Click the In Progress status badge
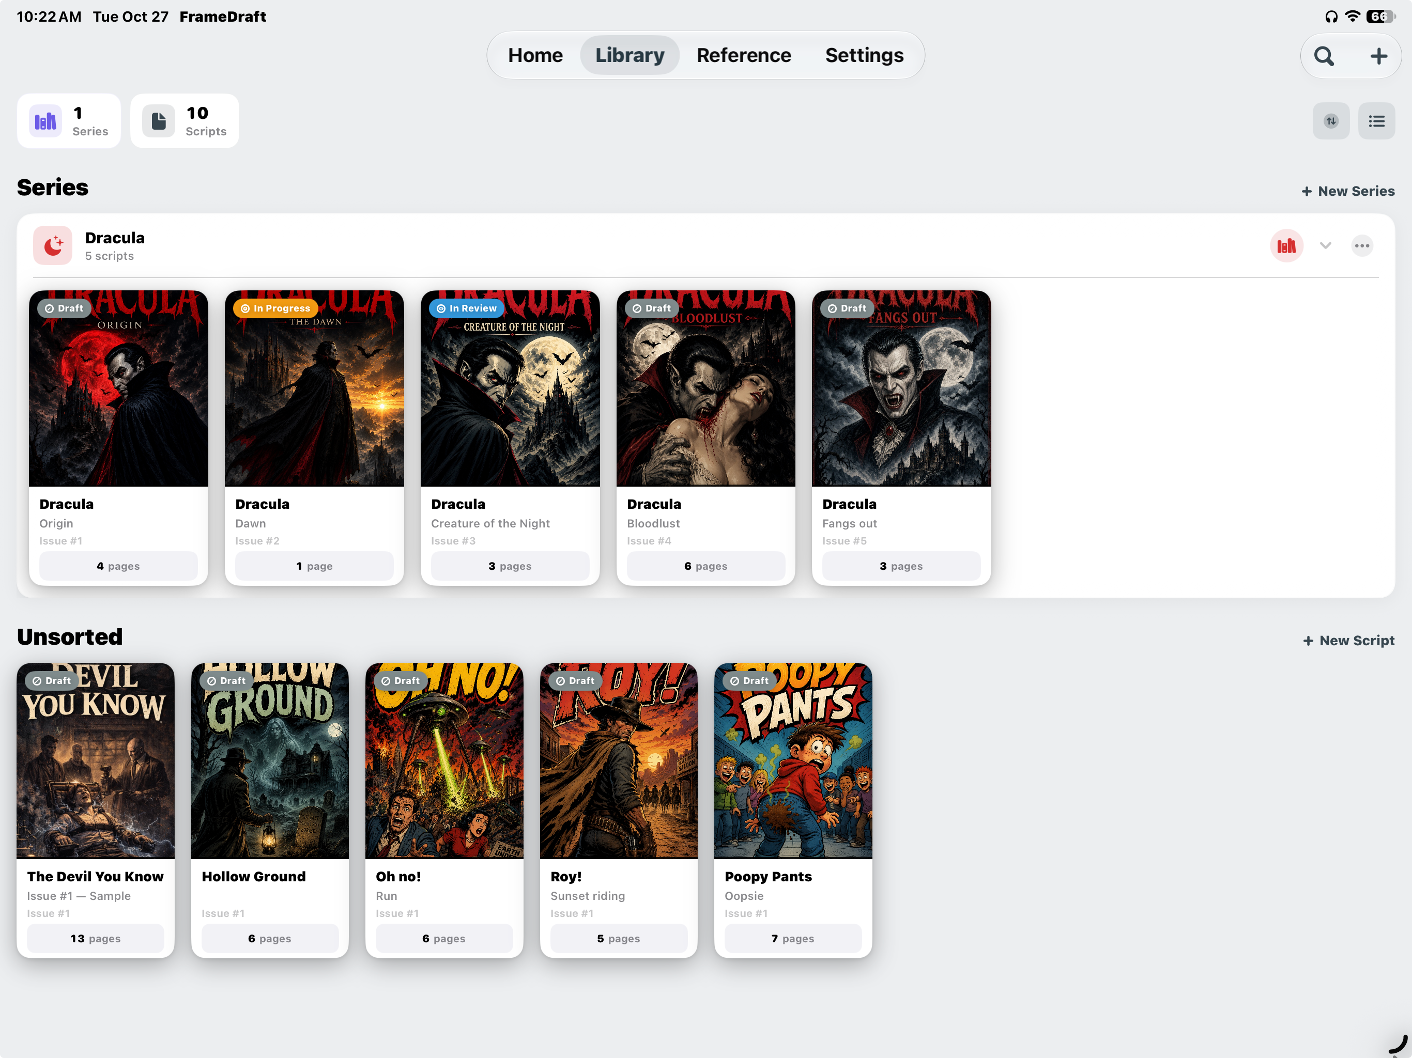 [x=275, y=308]
